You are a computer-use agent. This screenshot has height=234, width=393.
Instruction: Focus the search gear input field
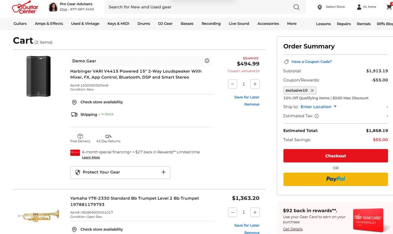(x=199, y=7)
